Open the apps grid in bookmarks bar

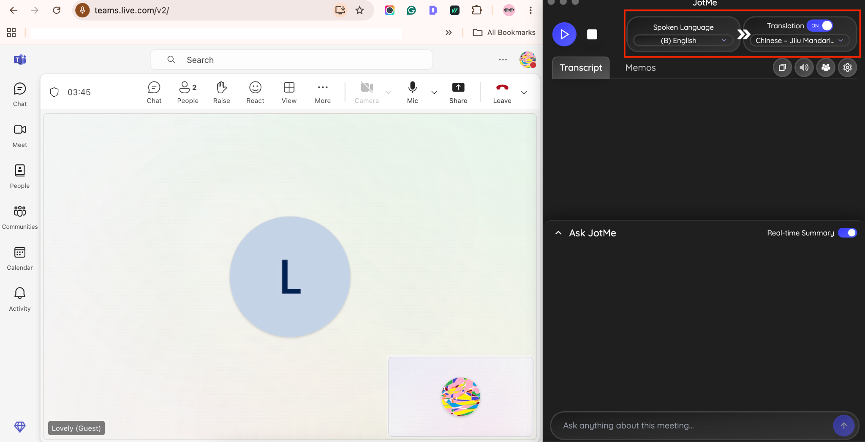click(x=11, y=33)
